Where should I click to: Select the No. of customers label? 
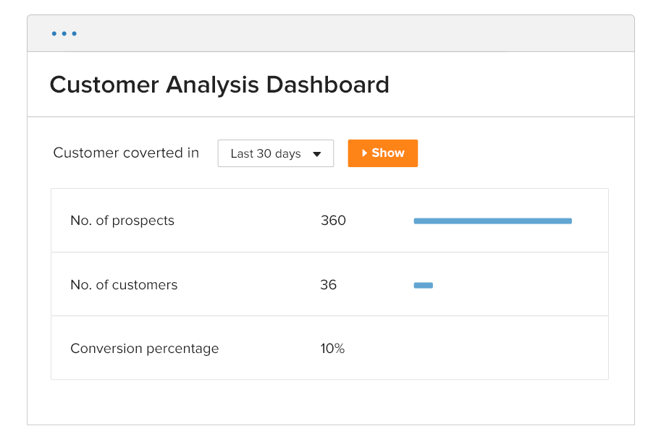124,285
